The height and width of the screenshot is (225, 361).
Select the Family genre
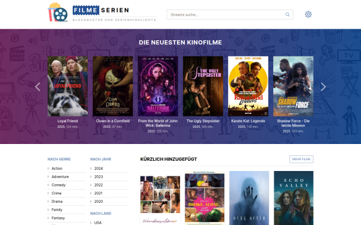[57, 209]
